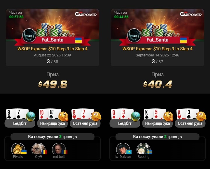
Task: Click the $40.4 prize amount
Action: point(157,84)
